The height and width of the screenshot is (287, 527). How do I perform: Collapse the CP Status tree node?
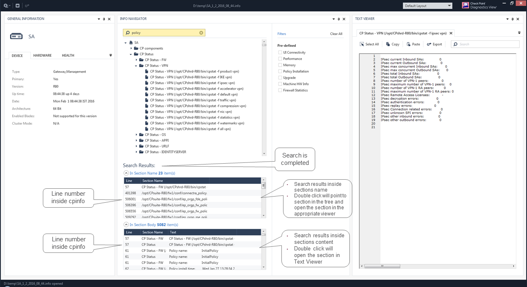(x=131, y=54)
